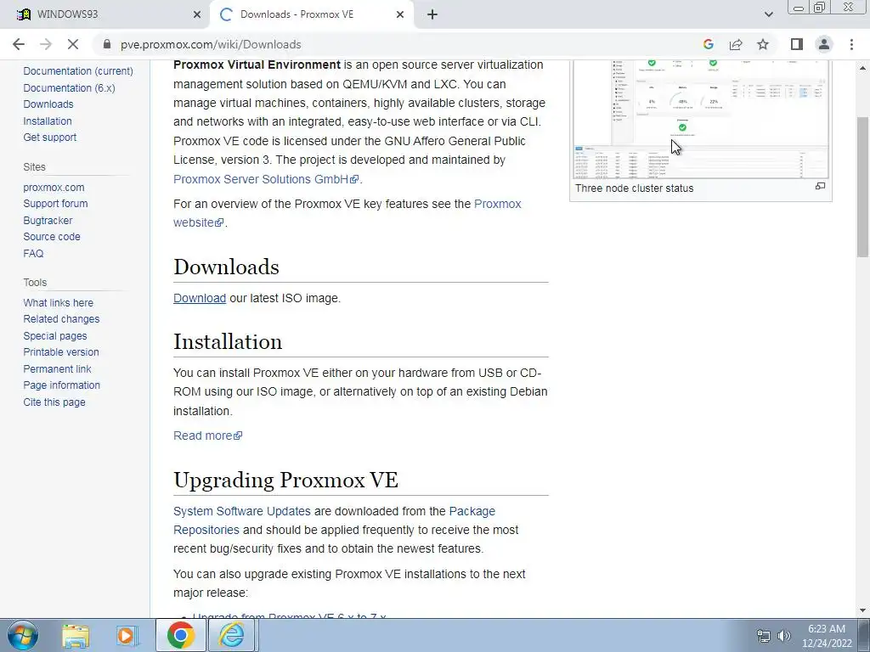Open the three node cluster screenshot
The width and height of the screenshot is (870, 652).
(x=701, y=119)
